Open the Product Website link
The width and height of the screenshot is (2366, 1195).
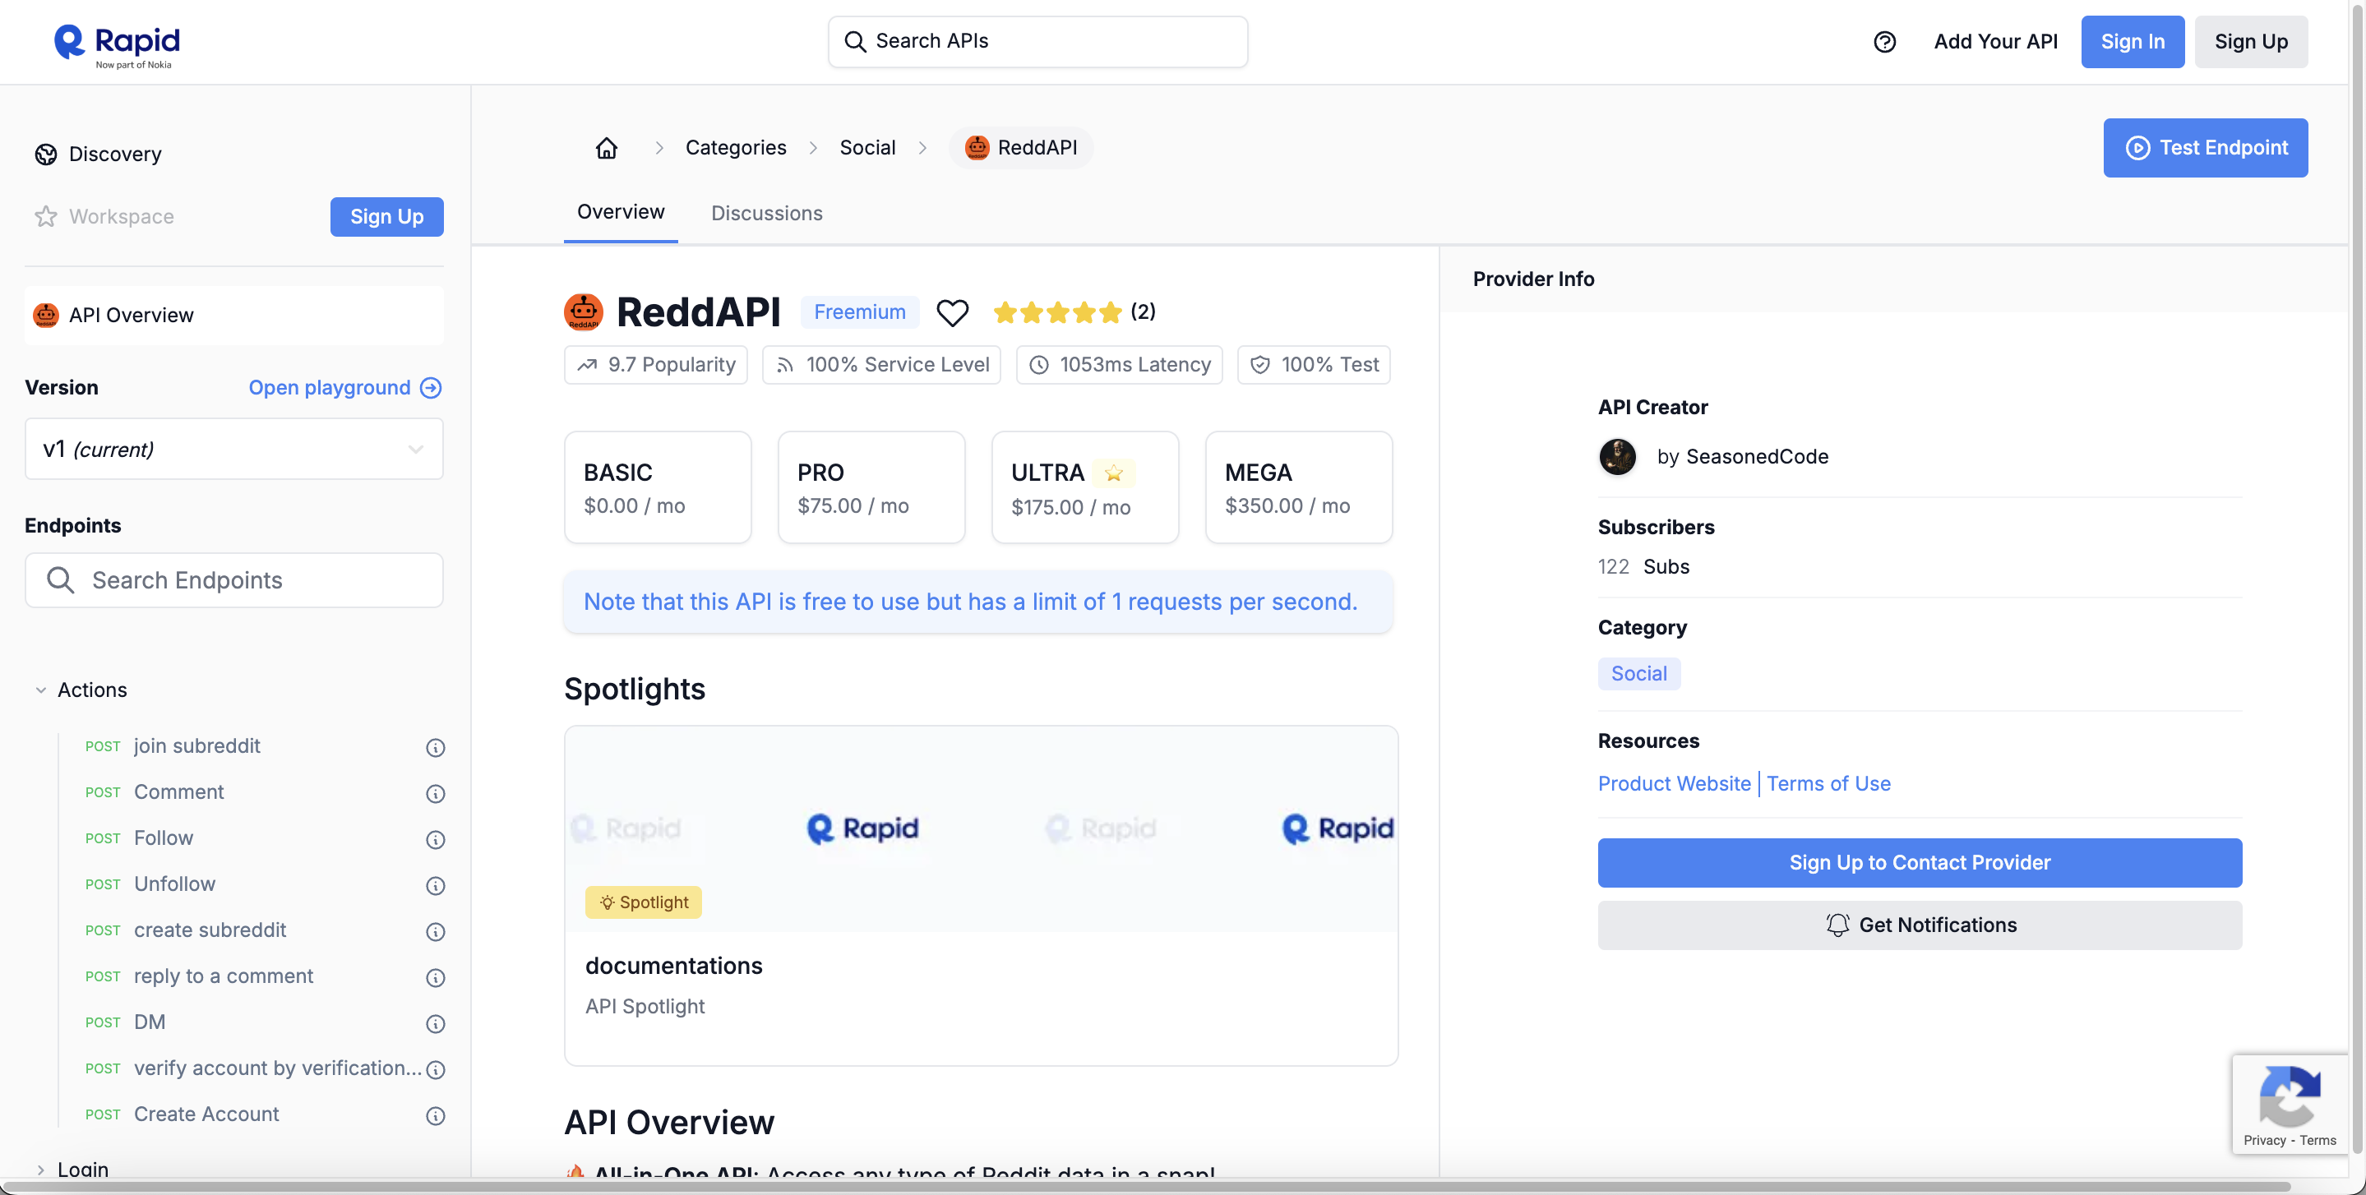(1675, 783)
